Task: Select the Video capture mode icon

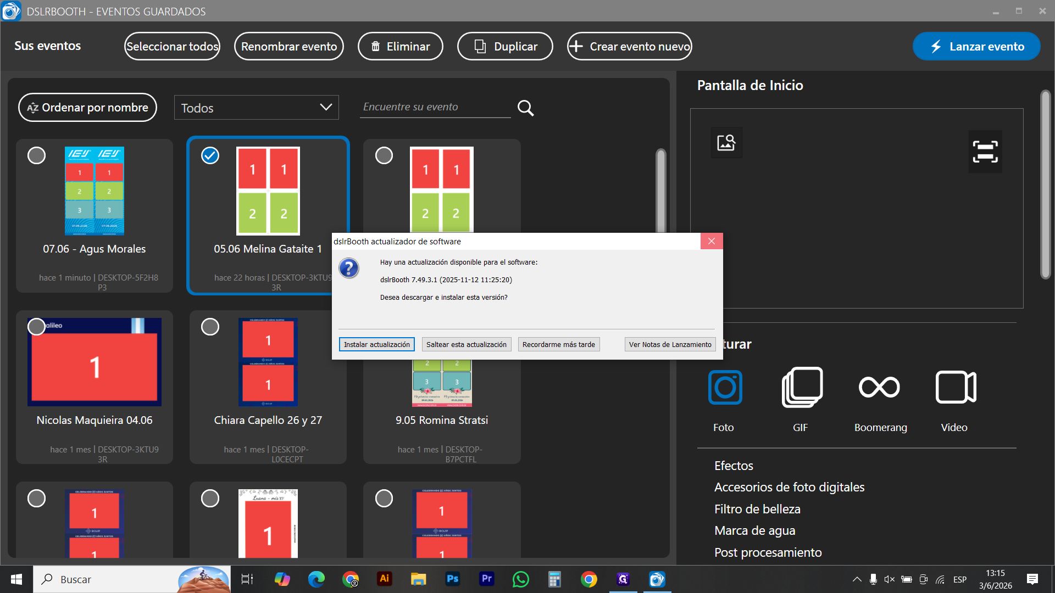Action: coord(956,387)
